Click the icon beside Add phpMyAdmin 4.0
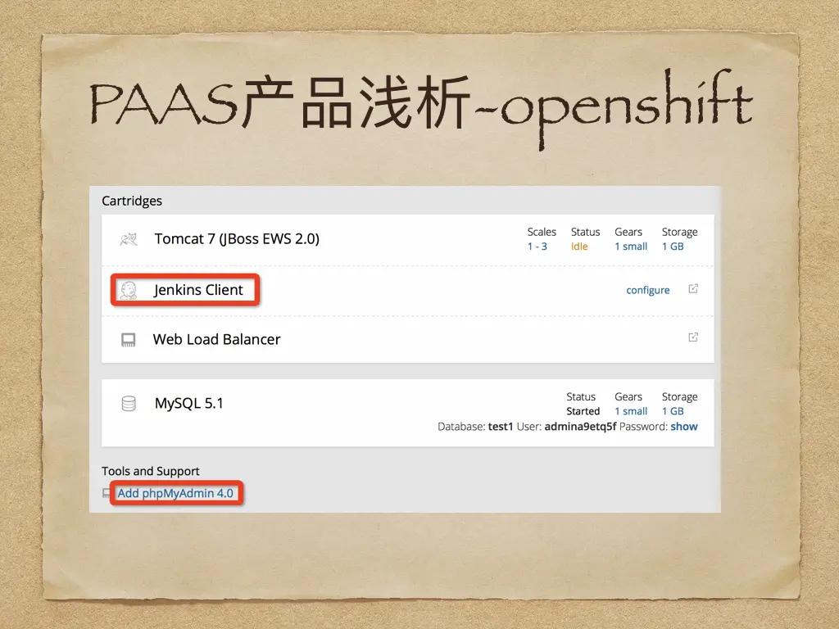This screenshot has height=629, width=839. point(107,493)
